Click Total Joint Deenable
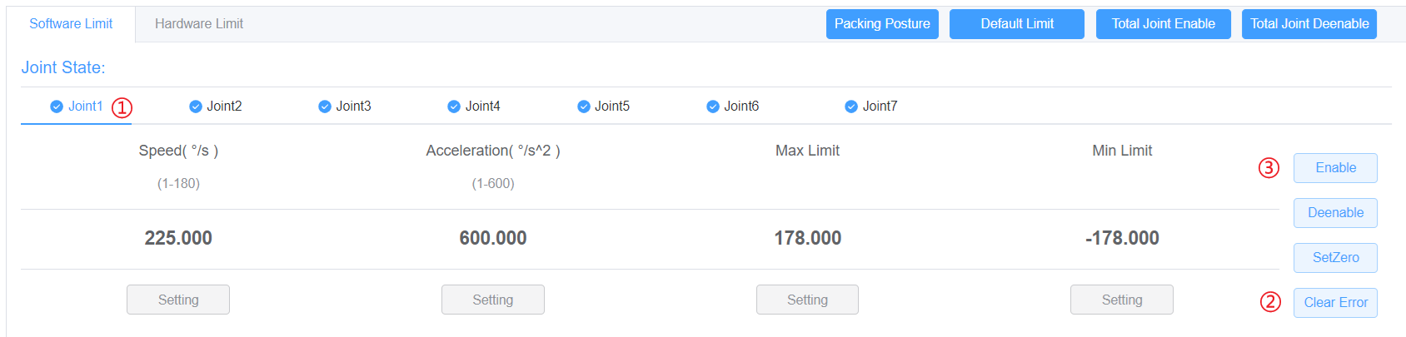Screen dimensions: 1406x337 1309,24
